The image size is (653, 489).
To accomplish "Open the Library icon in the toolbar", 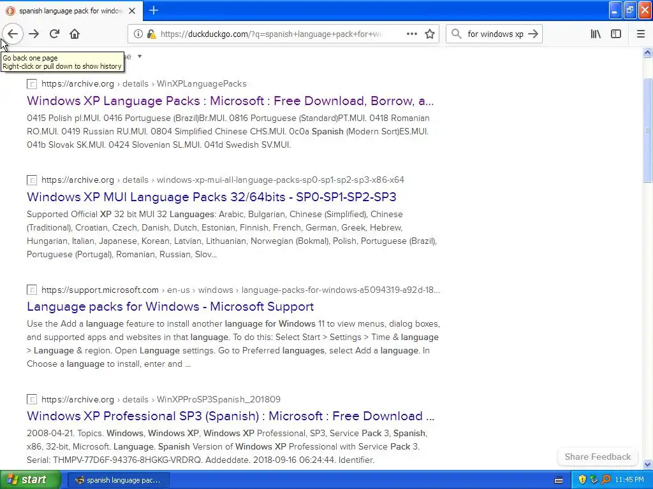I will (596, 34).
